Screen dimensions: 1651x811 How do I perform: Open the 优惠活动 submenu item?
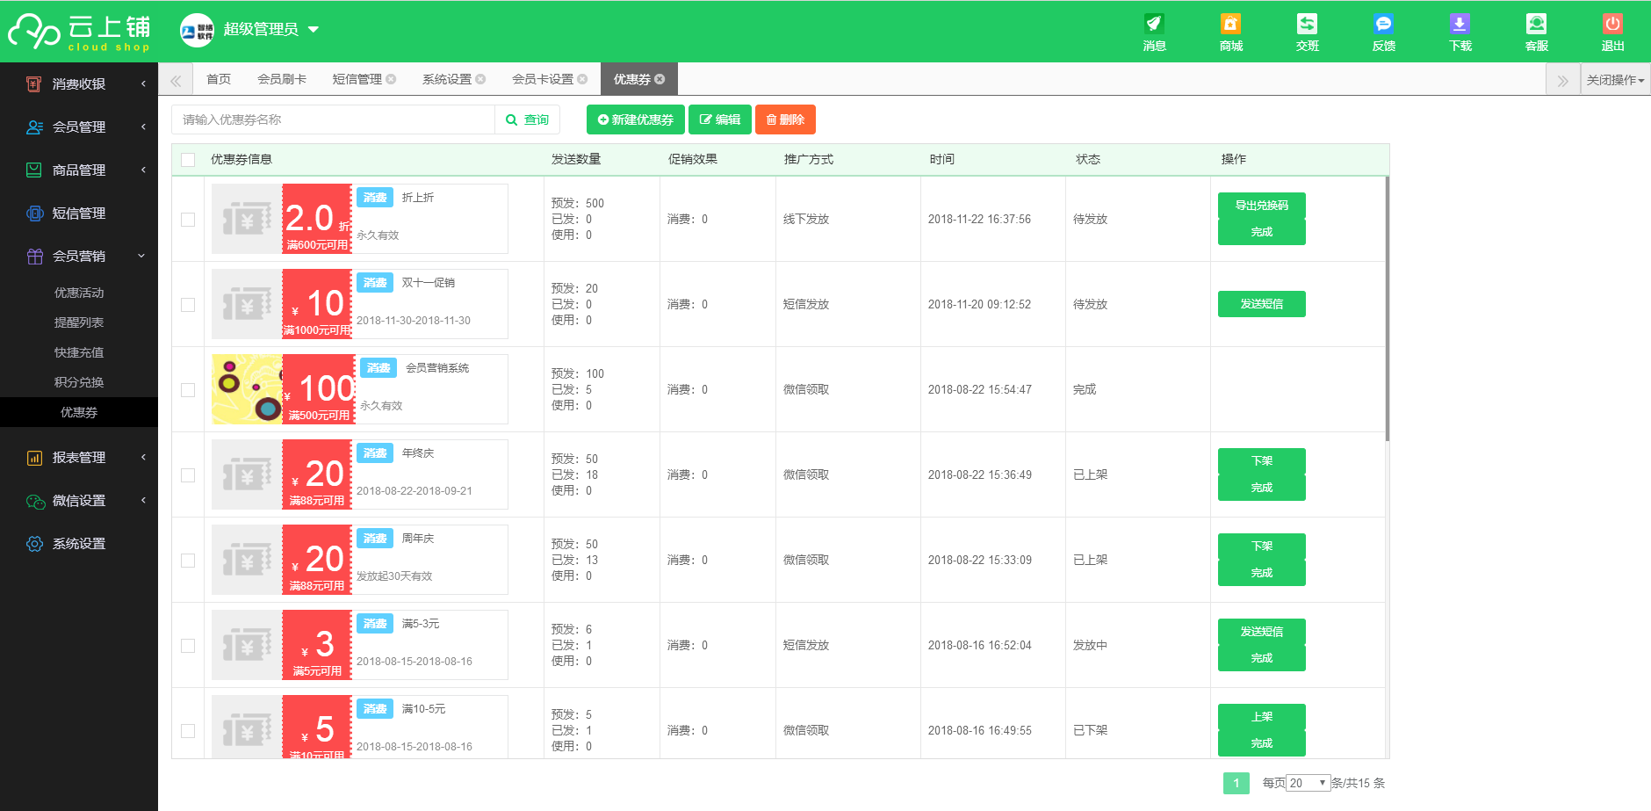(79, 293)
